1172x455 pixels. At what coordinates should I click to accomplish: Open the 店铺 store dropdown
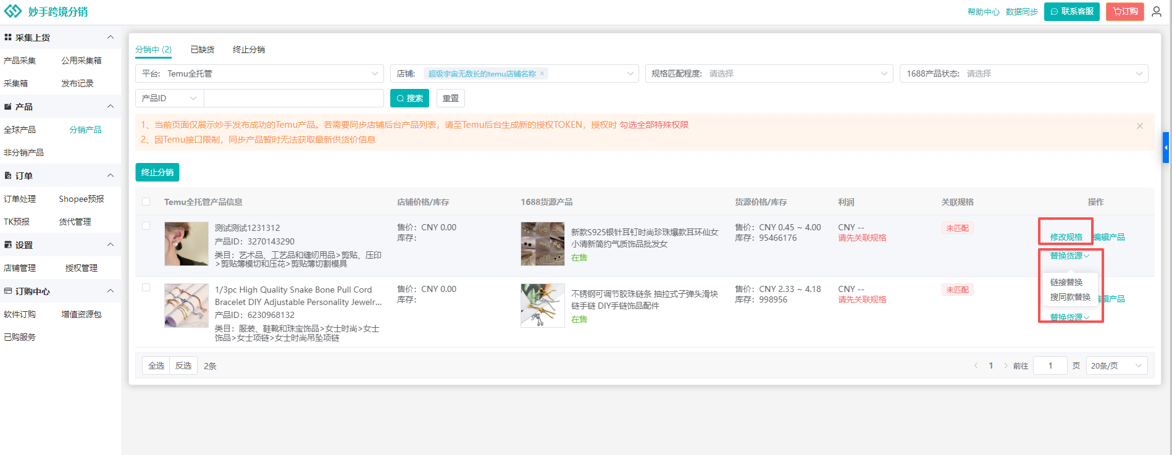(514, 73)
